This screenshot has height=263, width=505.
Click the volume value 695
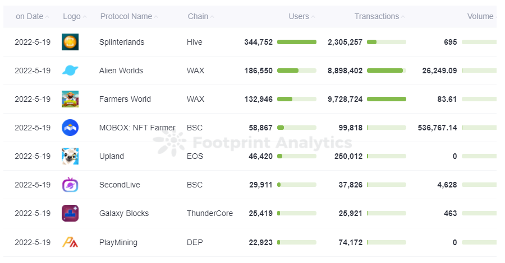[450, 42]
